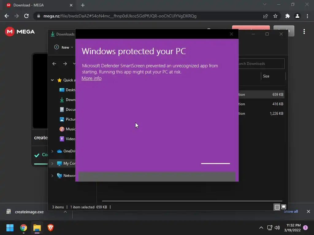Reload the MEGA page in Chrome

pyautogui.click(x=26, y=16)
